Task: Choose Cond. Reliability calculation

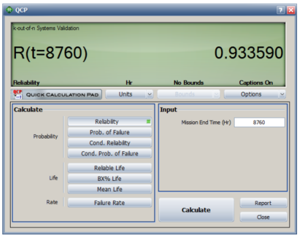Action: click(110, 143)
